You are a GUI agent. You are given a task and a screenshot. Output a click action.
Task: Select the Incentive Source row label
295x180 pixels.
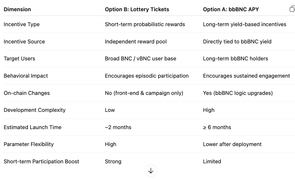click(x=24, y=42)
